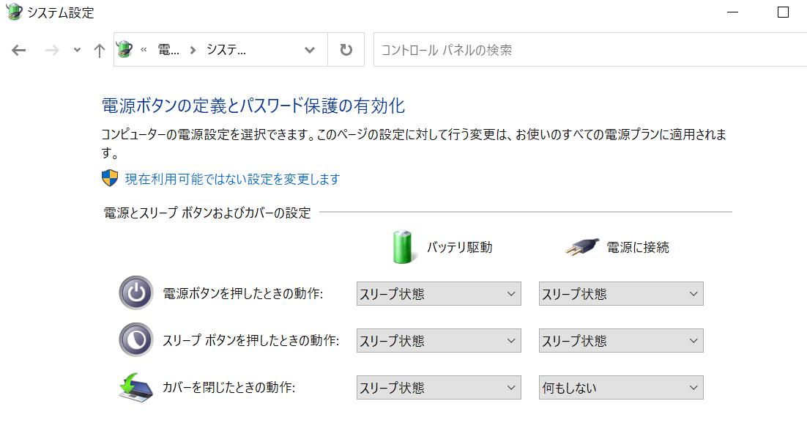
Task: Open lid close plugged-in dropdown showing 何もしない
Action: click(x=620, y=388)
